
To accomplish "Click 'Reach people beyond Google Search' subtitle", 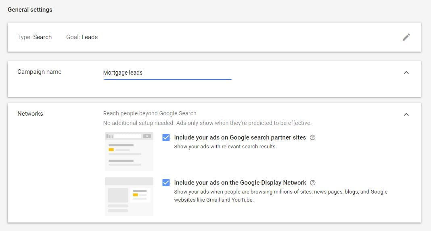I will [150, 113].
